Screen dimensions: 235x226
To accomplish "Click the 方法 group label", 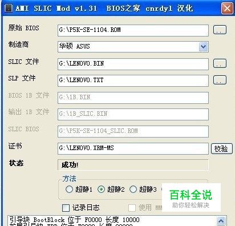I will tap(70, 179).
